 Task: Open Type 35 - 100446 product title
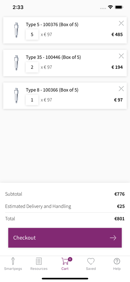(53, 57)
